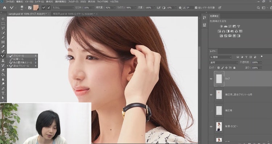Add a Curves adjustment

pos(230,26)
